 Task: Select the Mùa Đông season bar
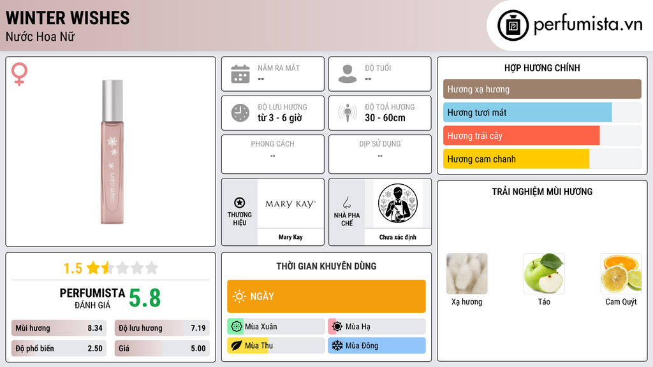click(x=377, y=345)
